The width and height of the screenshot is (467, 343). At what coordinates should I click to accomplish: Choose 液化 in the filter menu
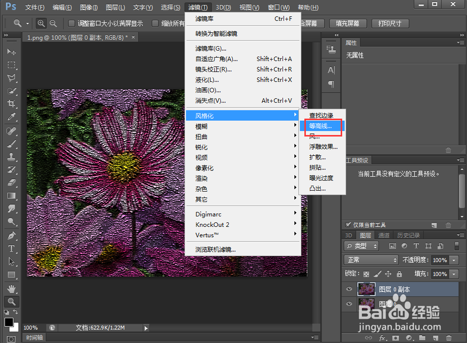[x=243, y=79]
